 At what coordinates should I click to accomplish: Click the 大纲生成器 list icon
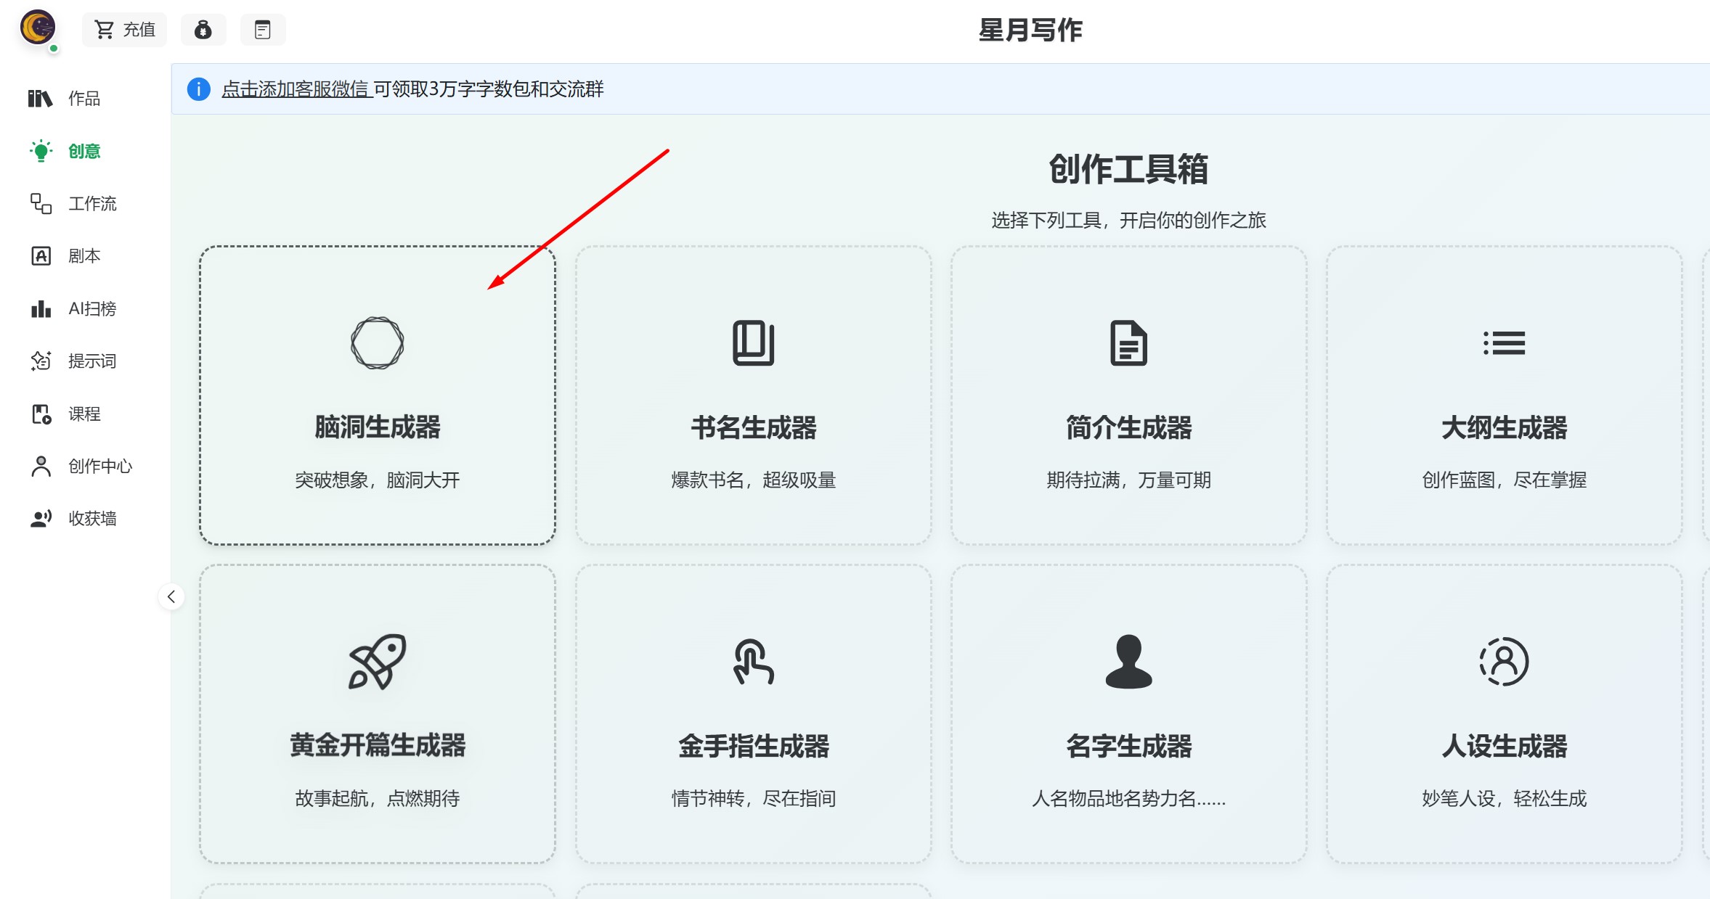point(1503,342)
